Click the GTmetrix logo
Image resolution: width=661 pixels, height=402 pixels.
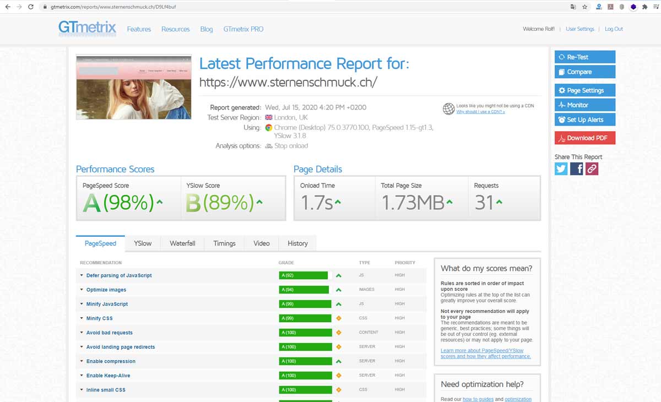(x=87, y=28)
